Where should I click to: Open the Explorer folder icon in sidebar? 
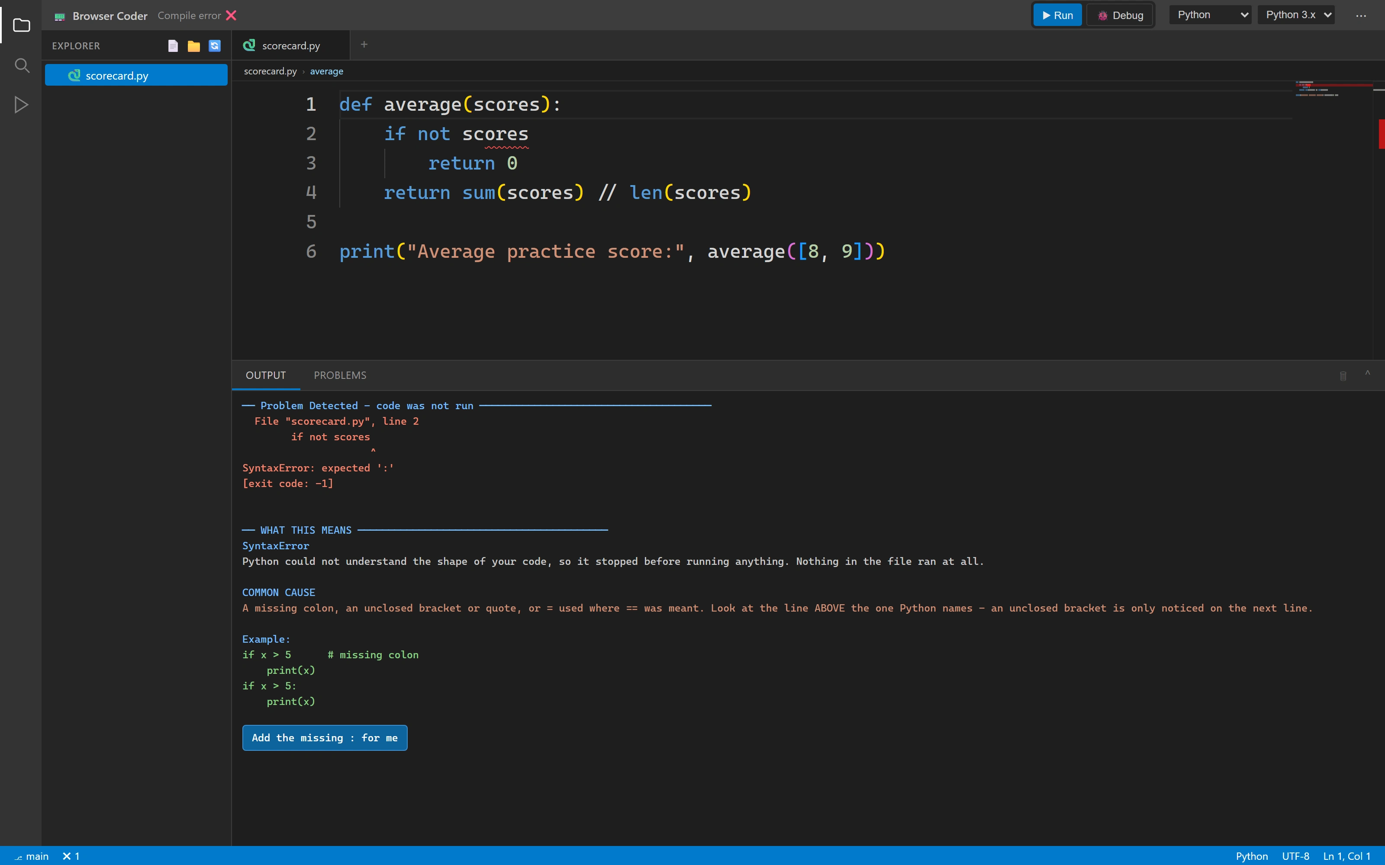21,25
